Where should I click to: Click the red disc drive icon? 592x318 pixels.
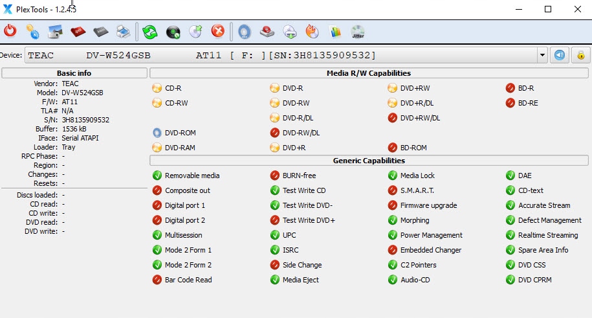pos(267,32)
